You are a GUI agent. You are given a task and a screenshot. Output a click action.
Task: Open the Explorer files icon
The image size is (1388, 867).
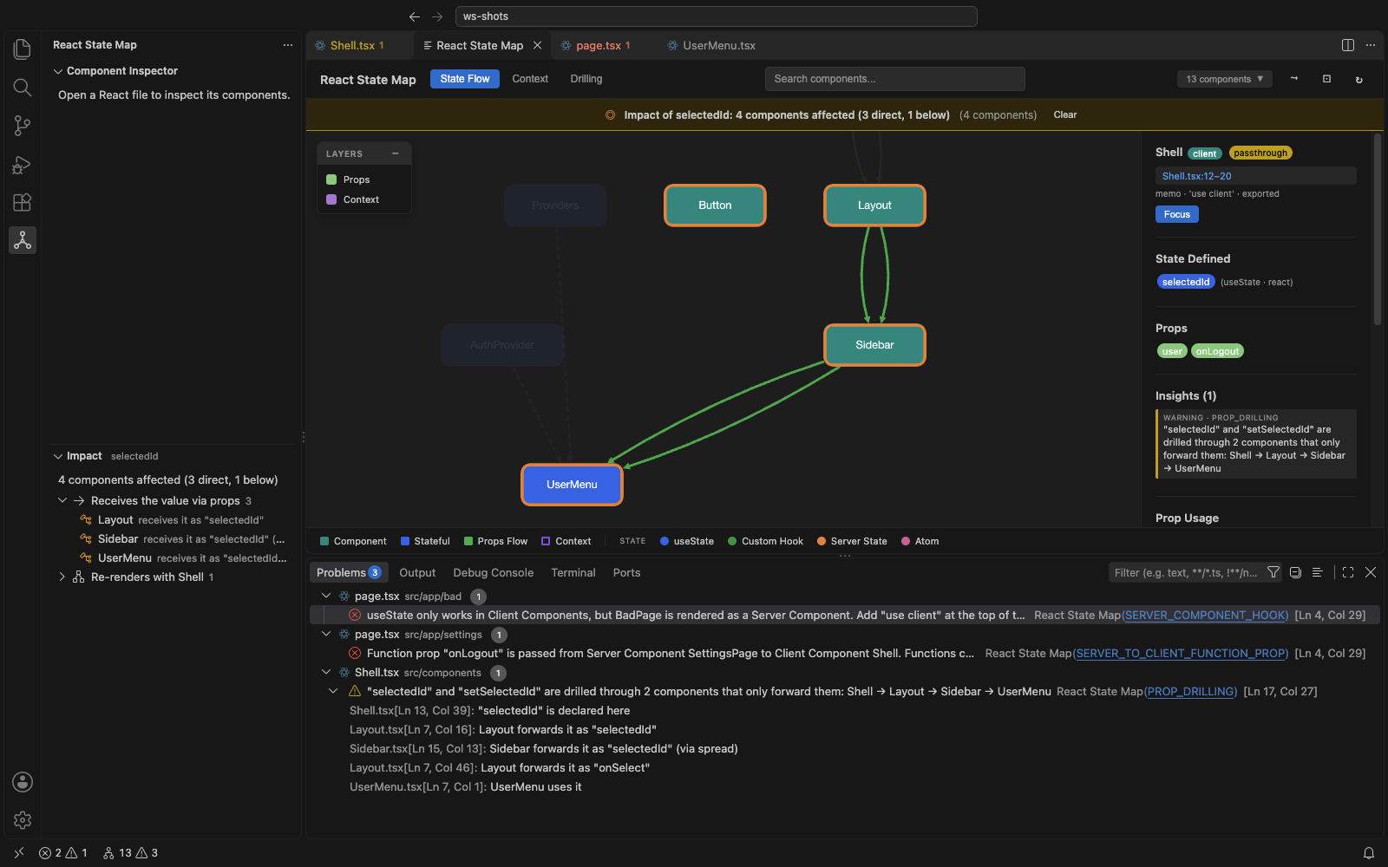click(x=23, y=49)
